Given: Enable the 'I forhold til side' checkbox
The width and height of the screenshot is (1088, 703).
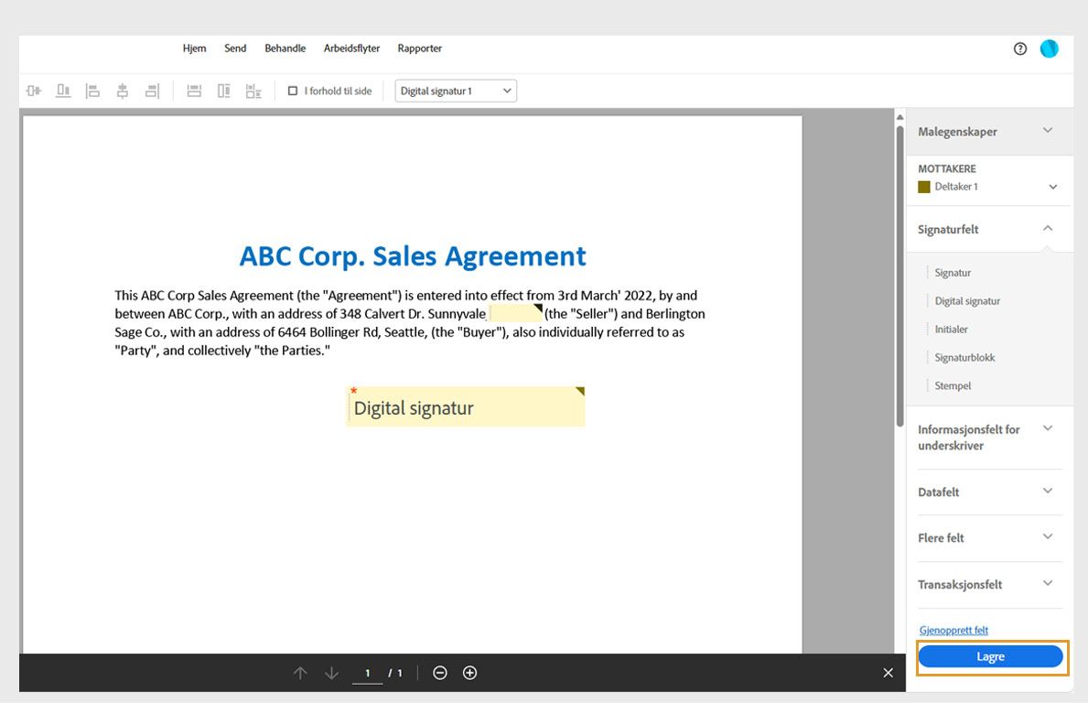Looking at the screenshot, I should point(293,91).
